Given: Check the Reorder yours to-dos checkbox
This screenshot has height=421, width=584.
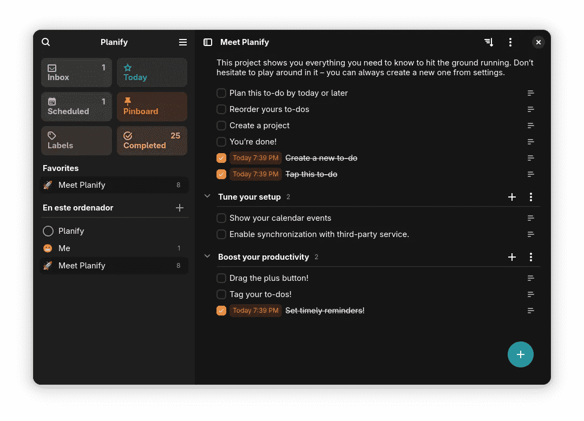Looking at the screenshot, I should 221,109.
